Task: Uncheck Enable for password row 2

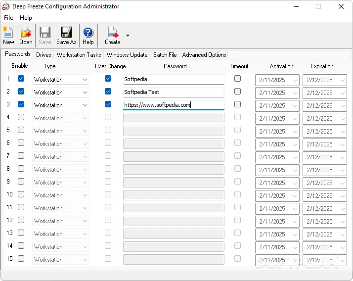Action: click(x=21, y=91)
